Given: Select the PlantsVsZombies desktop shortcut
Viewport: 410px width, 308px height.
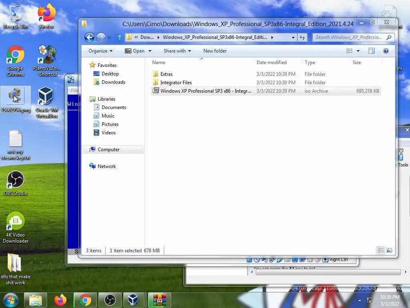Looking at the screenshot, I should [x=46, y=61].
